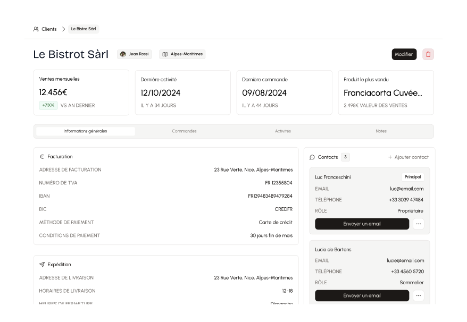The width and height of the screenshot is (467, 322).
Task: Click the Le Bistro Sàrl breadcrumb chip
Action: [x=83, y=29]
